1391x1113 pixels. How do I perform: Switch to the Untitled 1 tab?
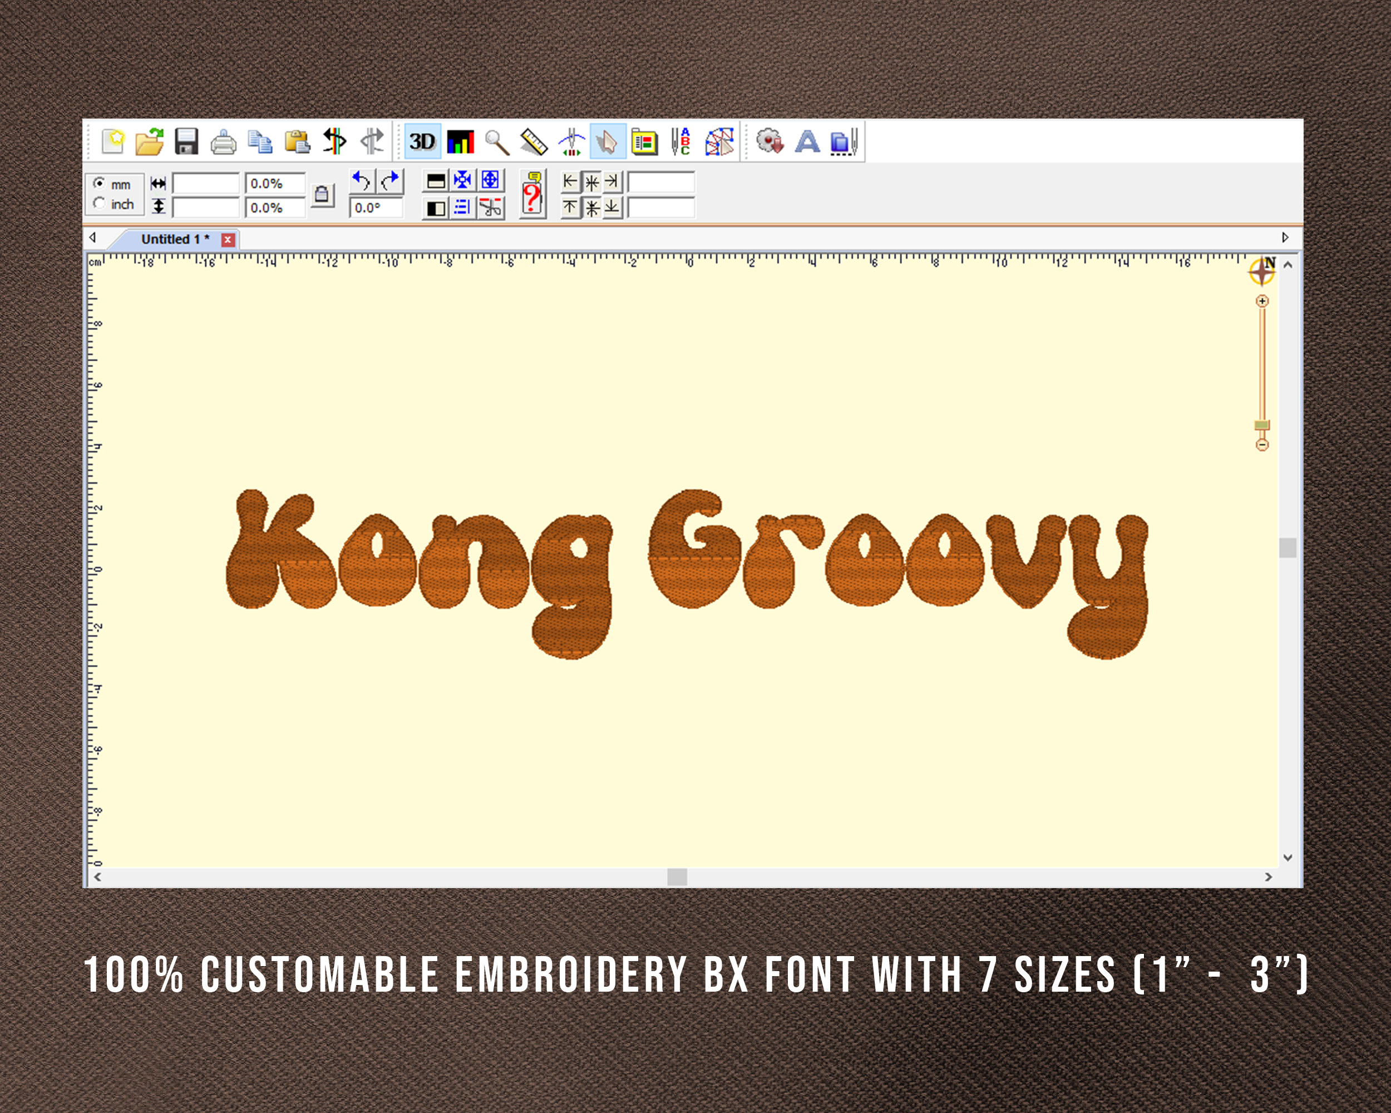click(x=175, y=238)
